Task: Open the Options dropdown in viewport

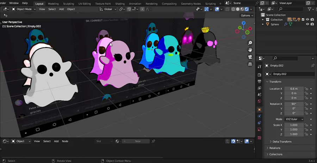Action: (247, 15)
